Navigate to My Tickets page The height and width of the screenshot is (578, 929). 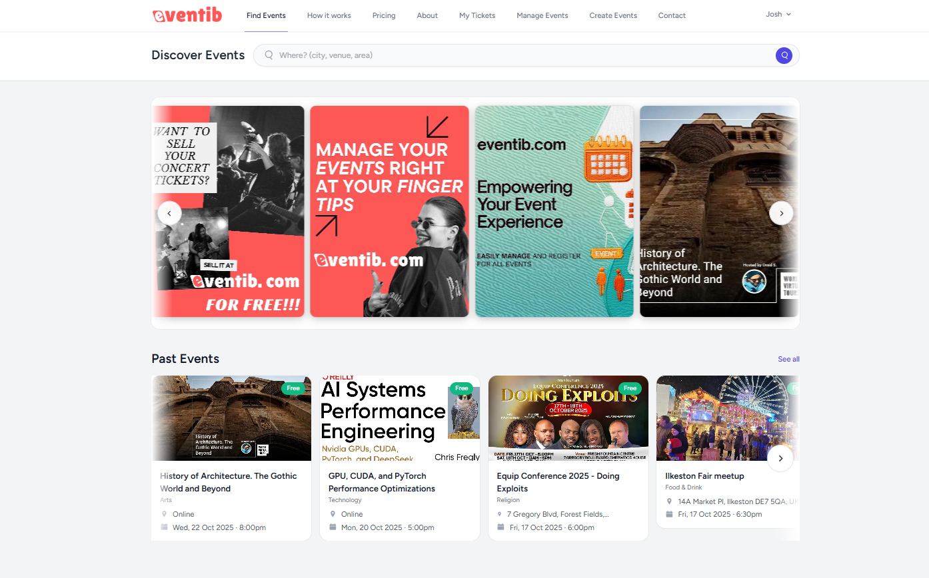pos(477,15)
